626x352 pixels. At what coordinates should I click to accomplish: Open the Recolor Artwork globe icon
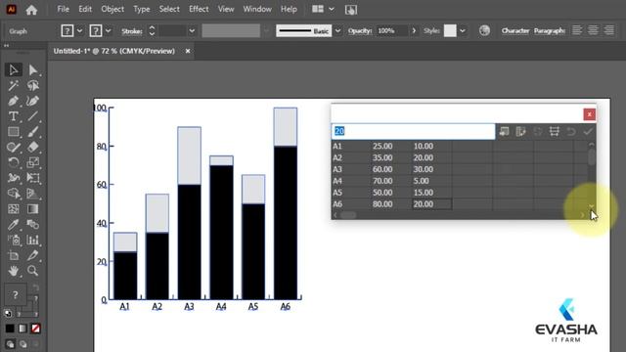[x=484, y=30]
